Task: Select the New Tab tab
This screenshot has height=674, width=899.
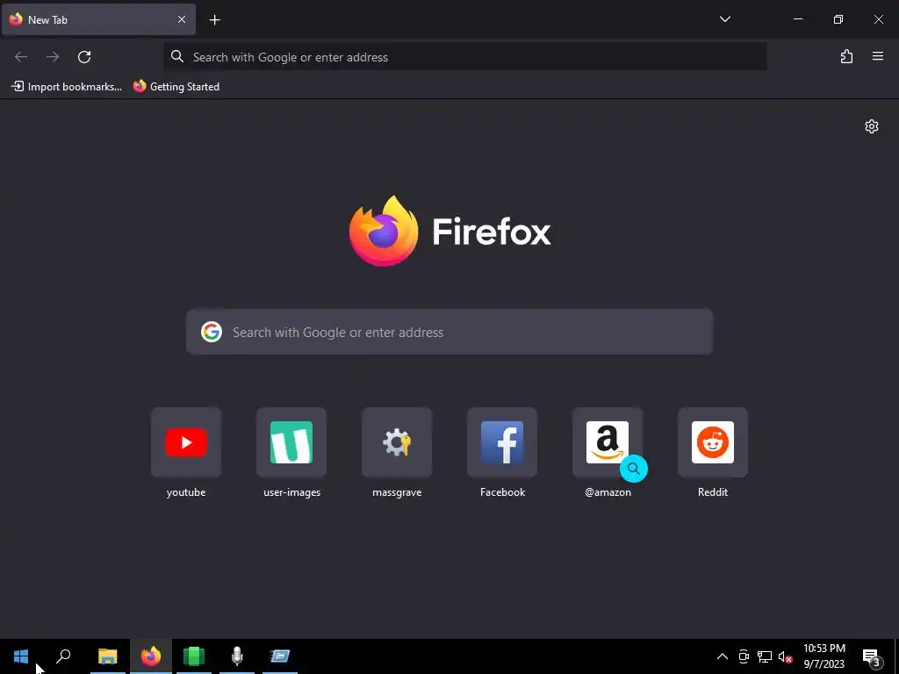Action: [98, 19]
